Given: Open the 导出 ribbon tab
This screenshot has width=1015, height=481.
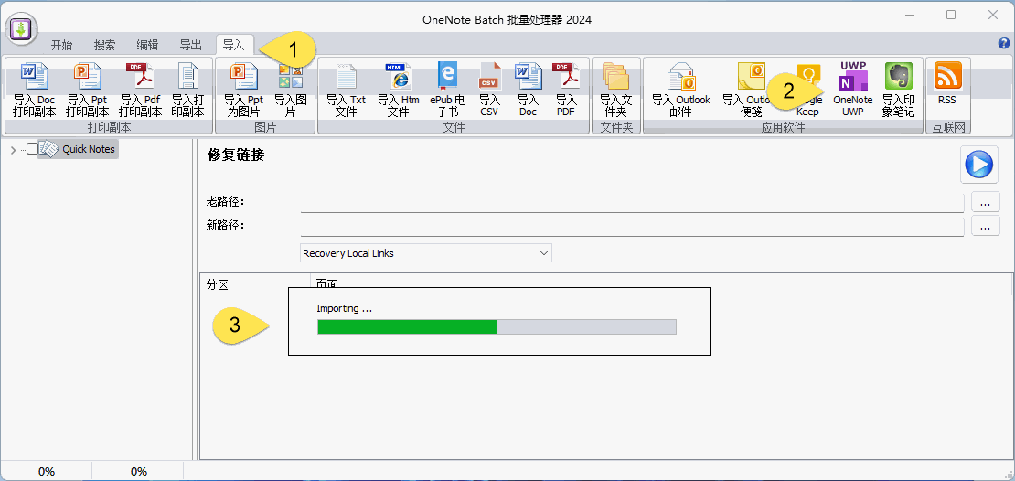Looking at the screenshot, I should [190, 45].
